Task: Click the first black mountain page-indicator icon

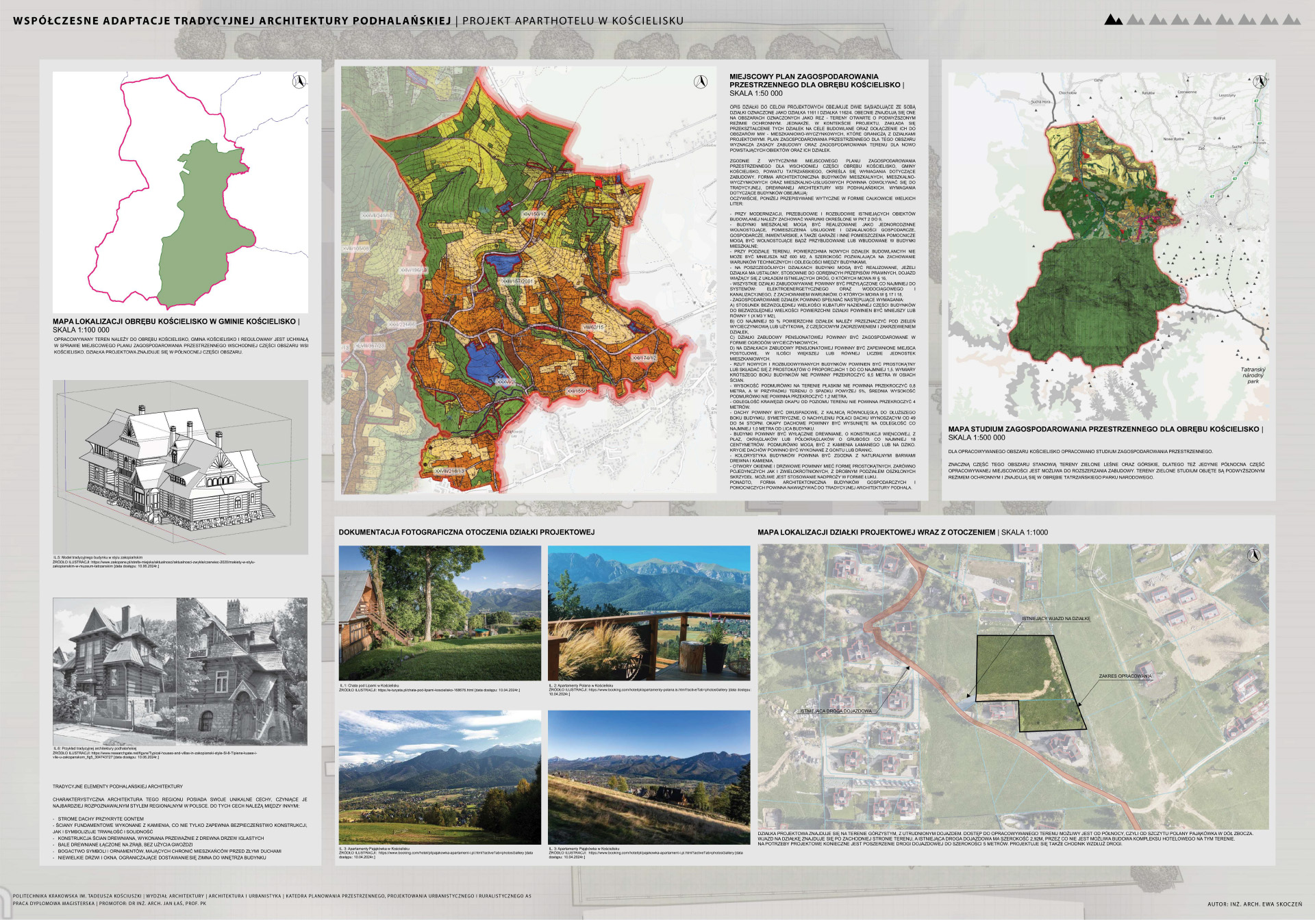Action: tap(1113, 20)
